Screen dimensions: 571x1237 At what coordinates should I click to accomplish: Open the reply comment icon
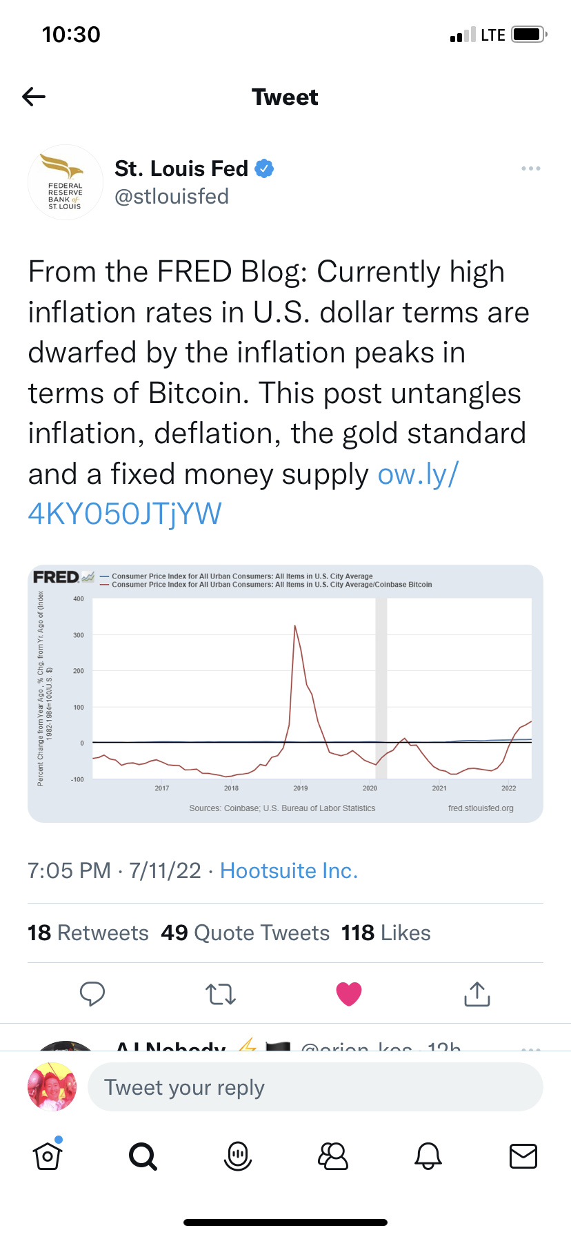click(x=92, y=994)
